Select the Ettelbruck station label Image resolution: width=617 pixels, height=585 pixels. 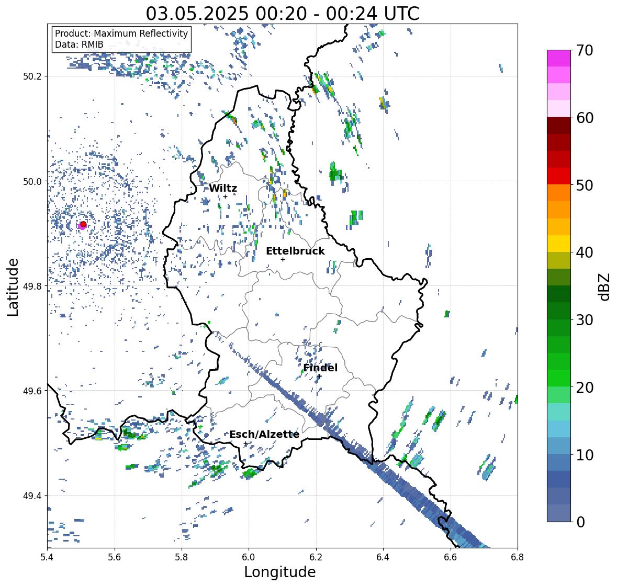295,251
